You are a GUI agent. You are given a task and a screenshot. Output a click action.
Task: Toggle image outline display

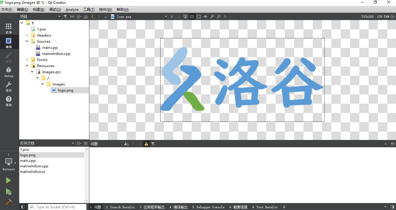coord(192,17)
